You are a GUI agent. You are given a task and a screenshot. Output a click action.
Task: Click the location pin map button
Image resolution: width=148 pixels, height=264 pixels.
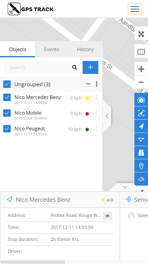point(141,166)
